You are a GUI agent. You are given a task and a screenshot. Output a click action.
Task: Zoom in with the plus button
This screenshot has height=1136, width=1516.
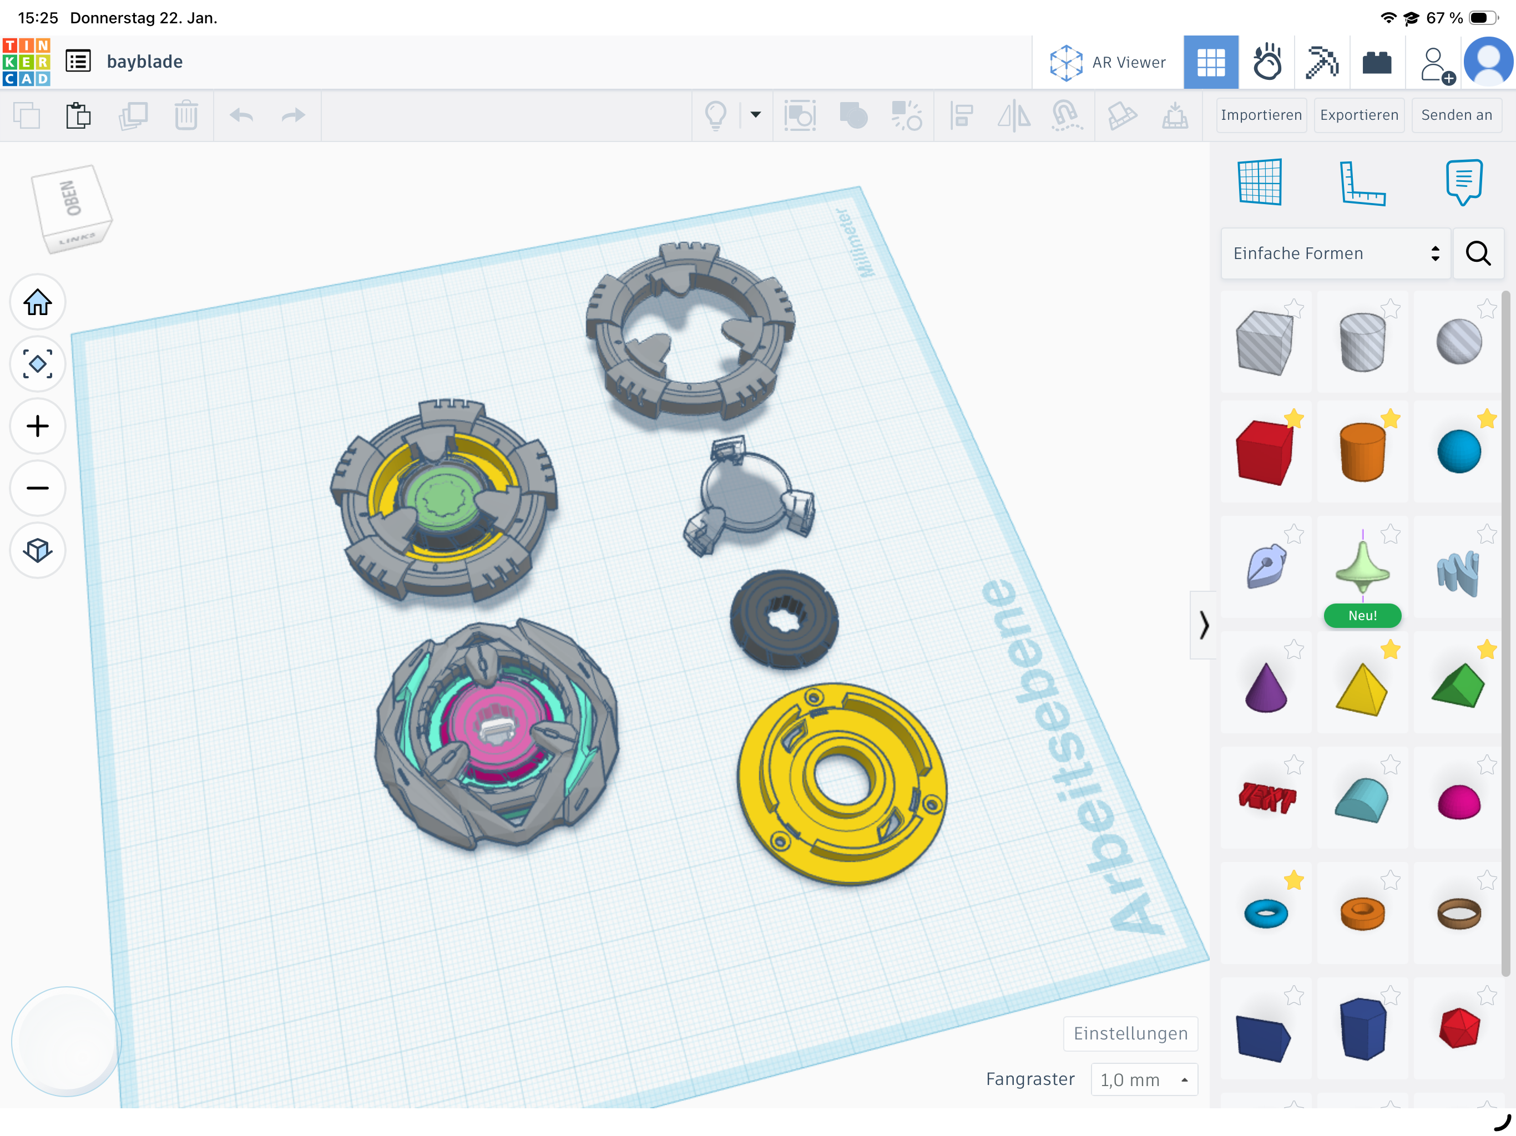point(38,426)
